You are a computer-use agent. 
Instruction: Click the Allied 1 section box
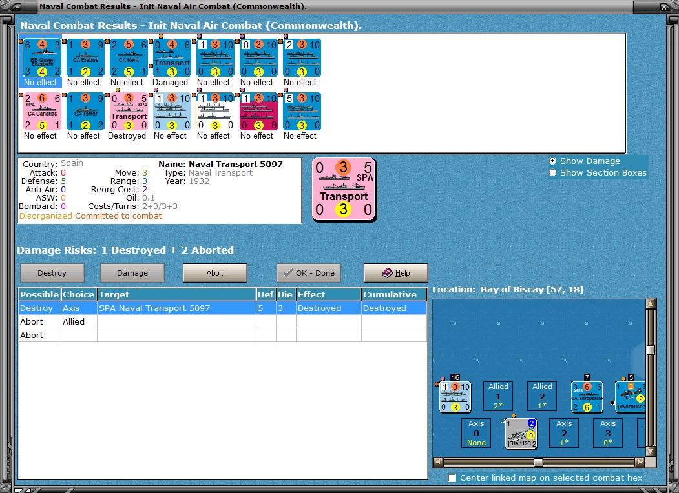point(498,396)
